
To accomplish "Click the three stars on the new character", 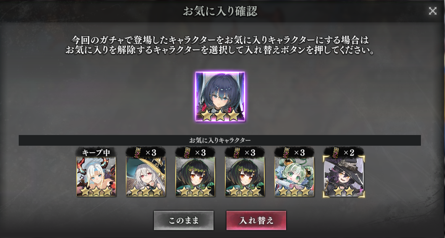I will tap(220, 115).
